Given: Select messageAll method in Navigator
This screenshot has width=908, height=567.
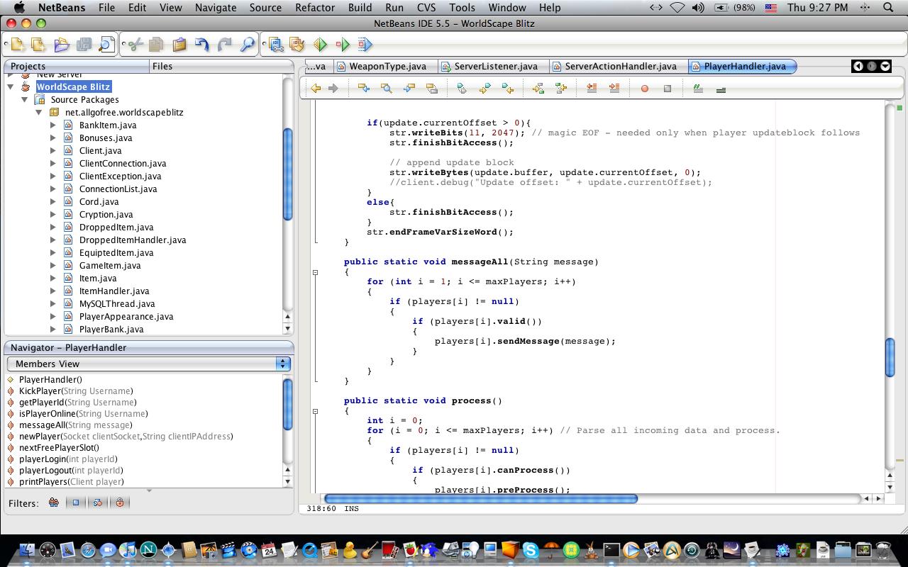Looking at the screenshot, I should pos(75,425).
